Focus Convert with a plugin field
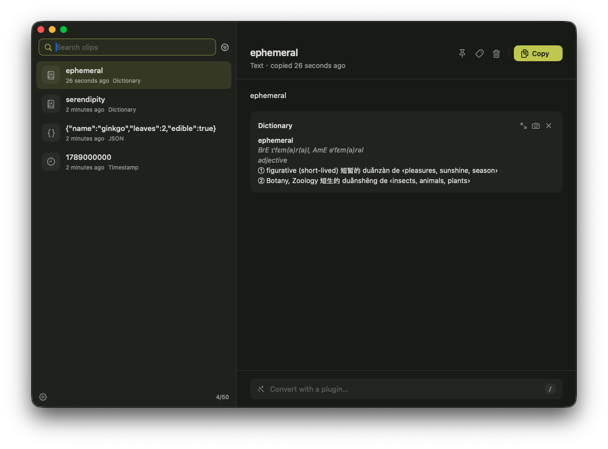This screenshot has width=608, height=449. click(406, 389)
